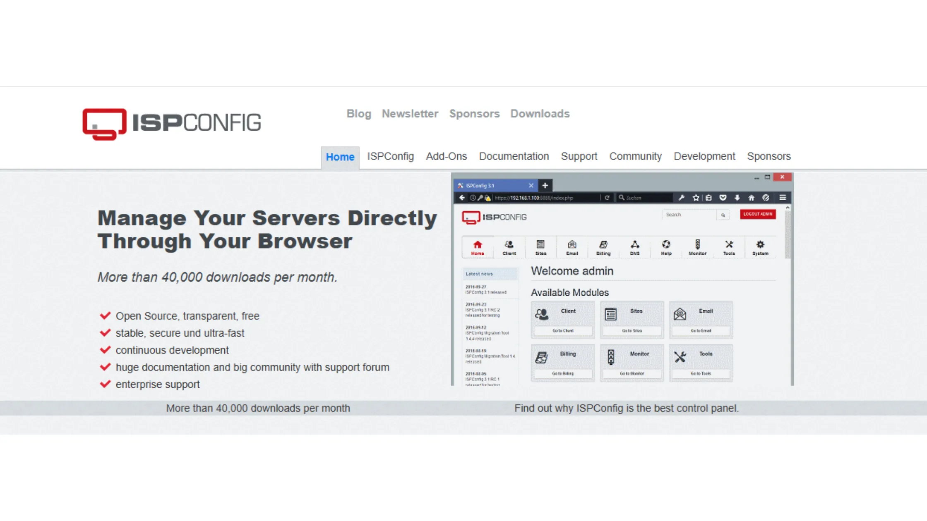The image size is (927, 521).
Task: Click the 'Go to Sites' button
Action: (x=632, y=331)
